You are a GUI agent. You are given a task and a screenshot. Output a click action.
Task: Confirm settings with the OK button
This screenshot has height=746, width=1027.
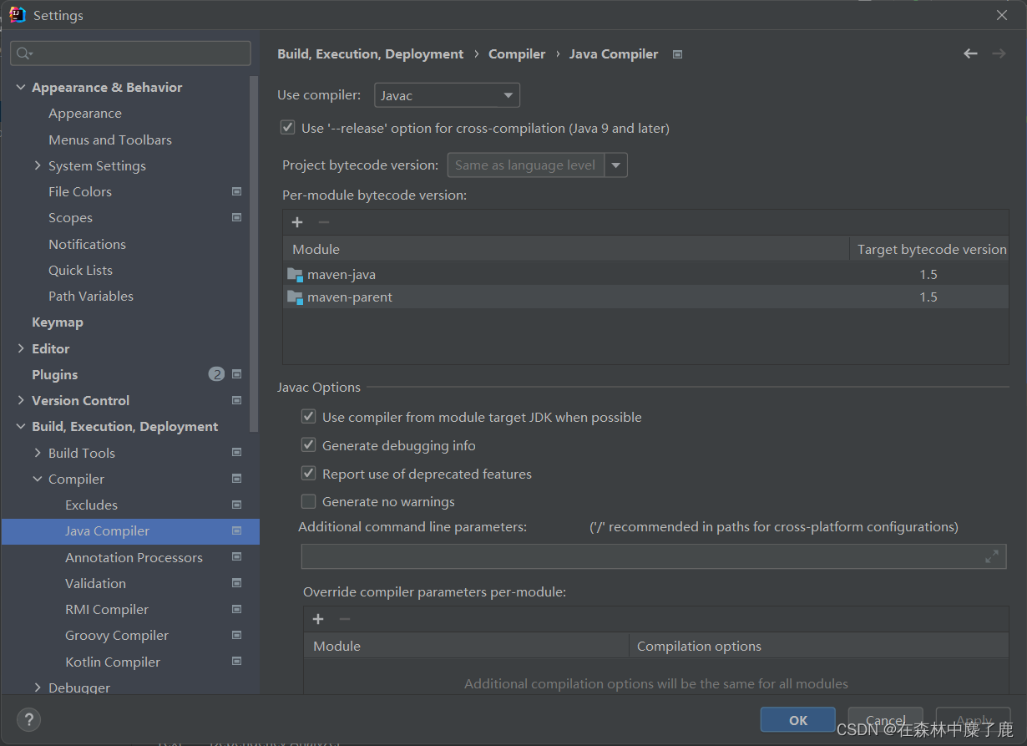coord(798,720)
